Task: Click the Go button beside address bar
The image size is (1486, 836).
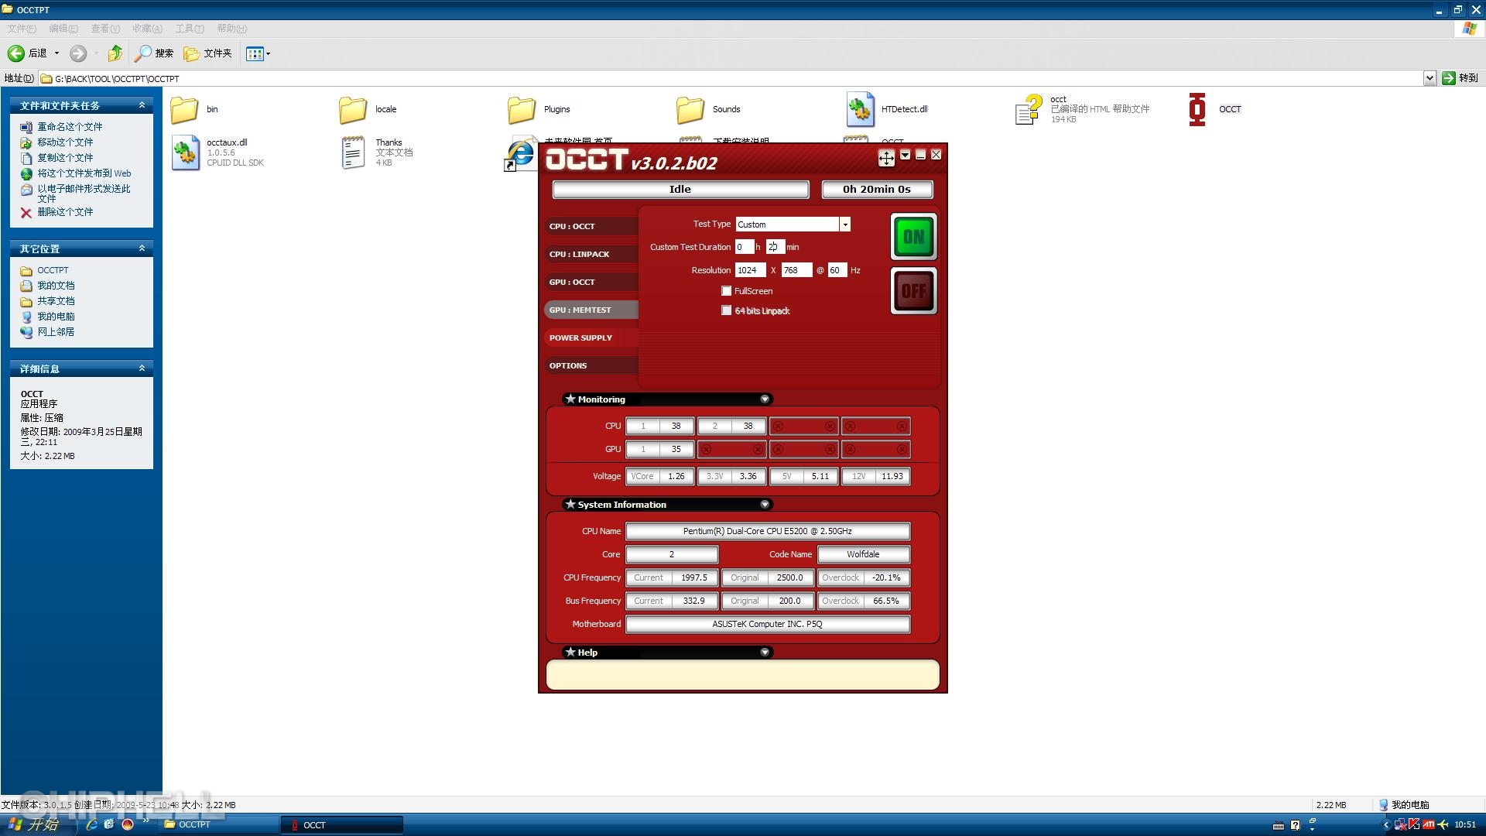Action: coord(1460,78)
